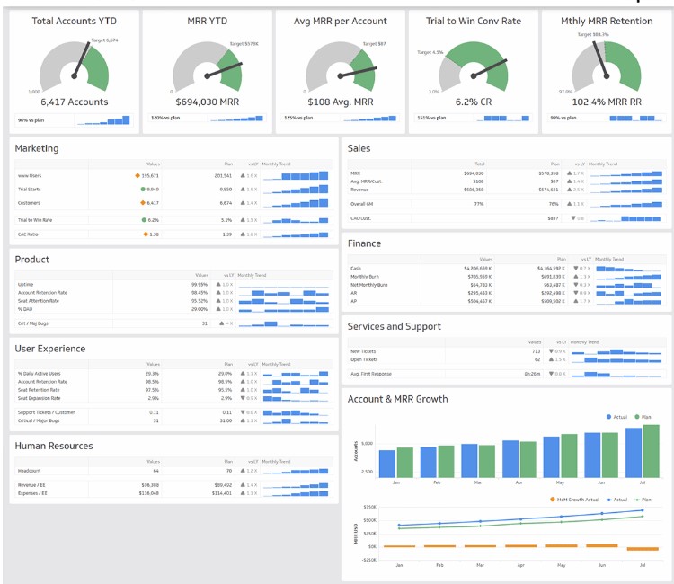Click the orange diamond next to CAC Ratio
The image size is (674, 584).
coord(144,234)
